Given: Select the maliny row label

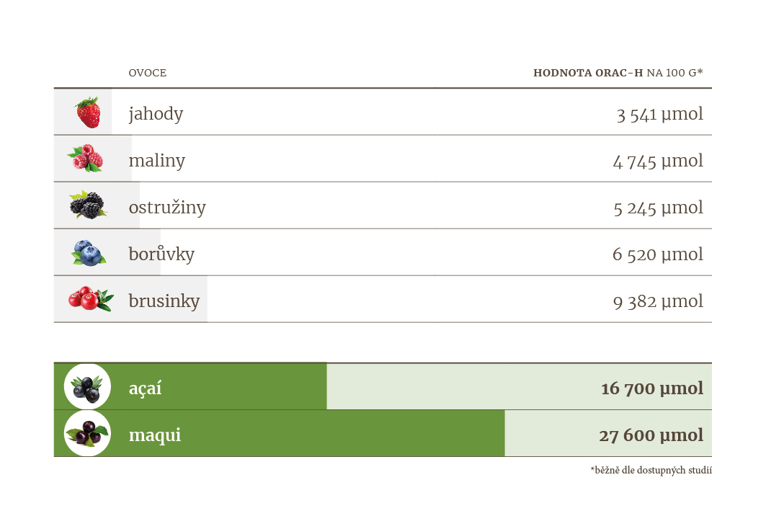Looking at the screenshot, I should [157, 160].
